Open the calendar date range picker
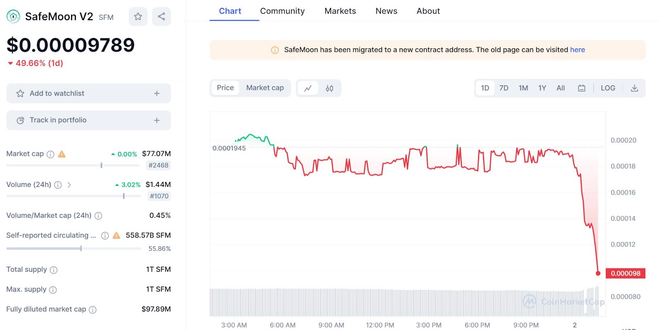The image size is (660, 330). pos(582,88)
